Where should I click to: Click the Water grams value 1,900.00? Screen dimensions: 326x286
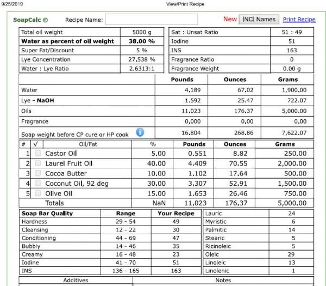tap(294, 90)
